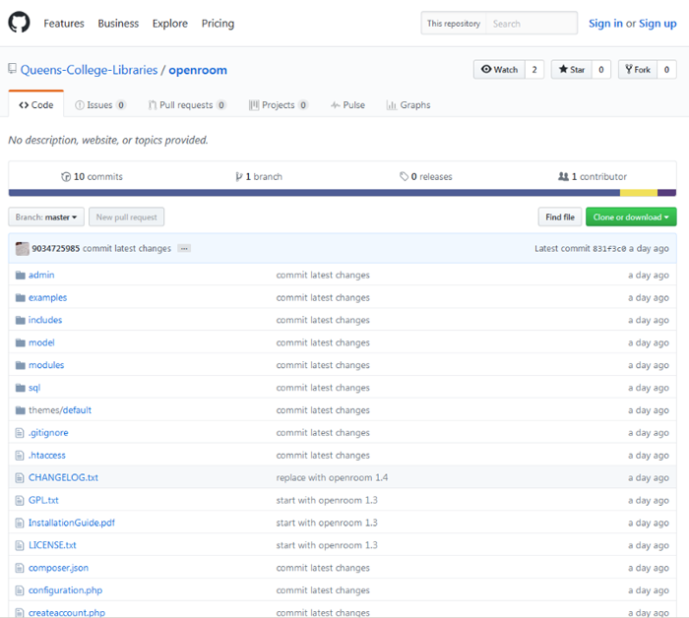This screenshot has width=689, height=618.
Task: Open the Queens-College-Libraries organization link
Action: click(89, 70)
